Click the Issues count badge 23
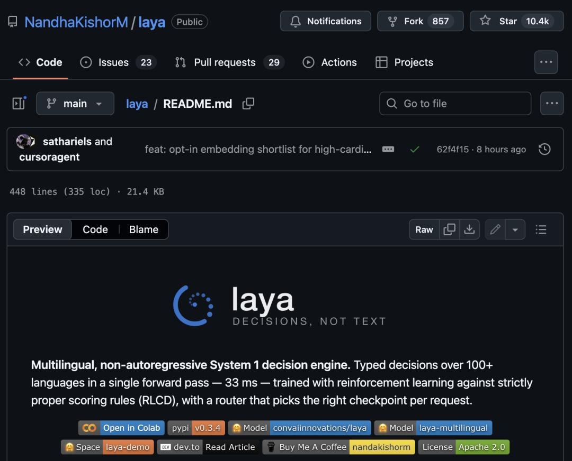 146,62
